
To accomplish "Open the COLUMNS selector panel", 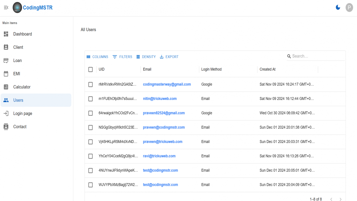I will pos(97,57).
